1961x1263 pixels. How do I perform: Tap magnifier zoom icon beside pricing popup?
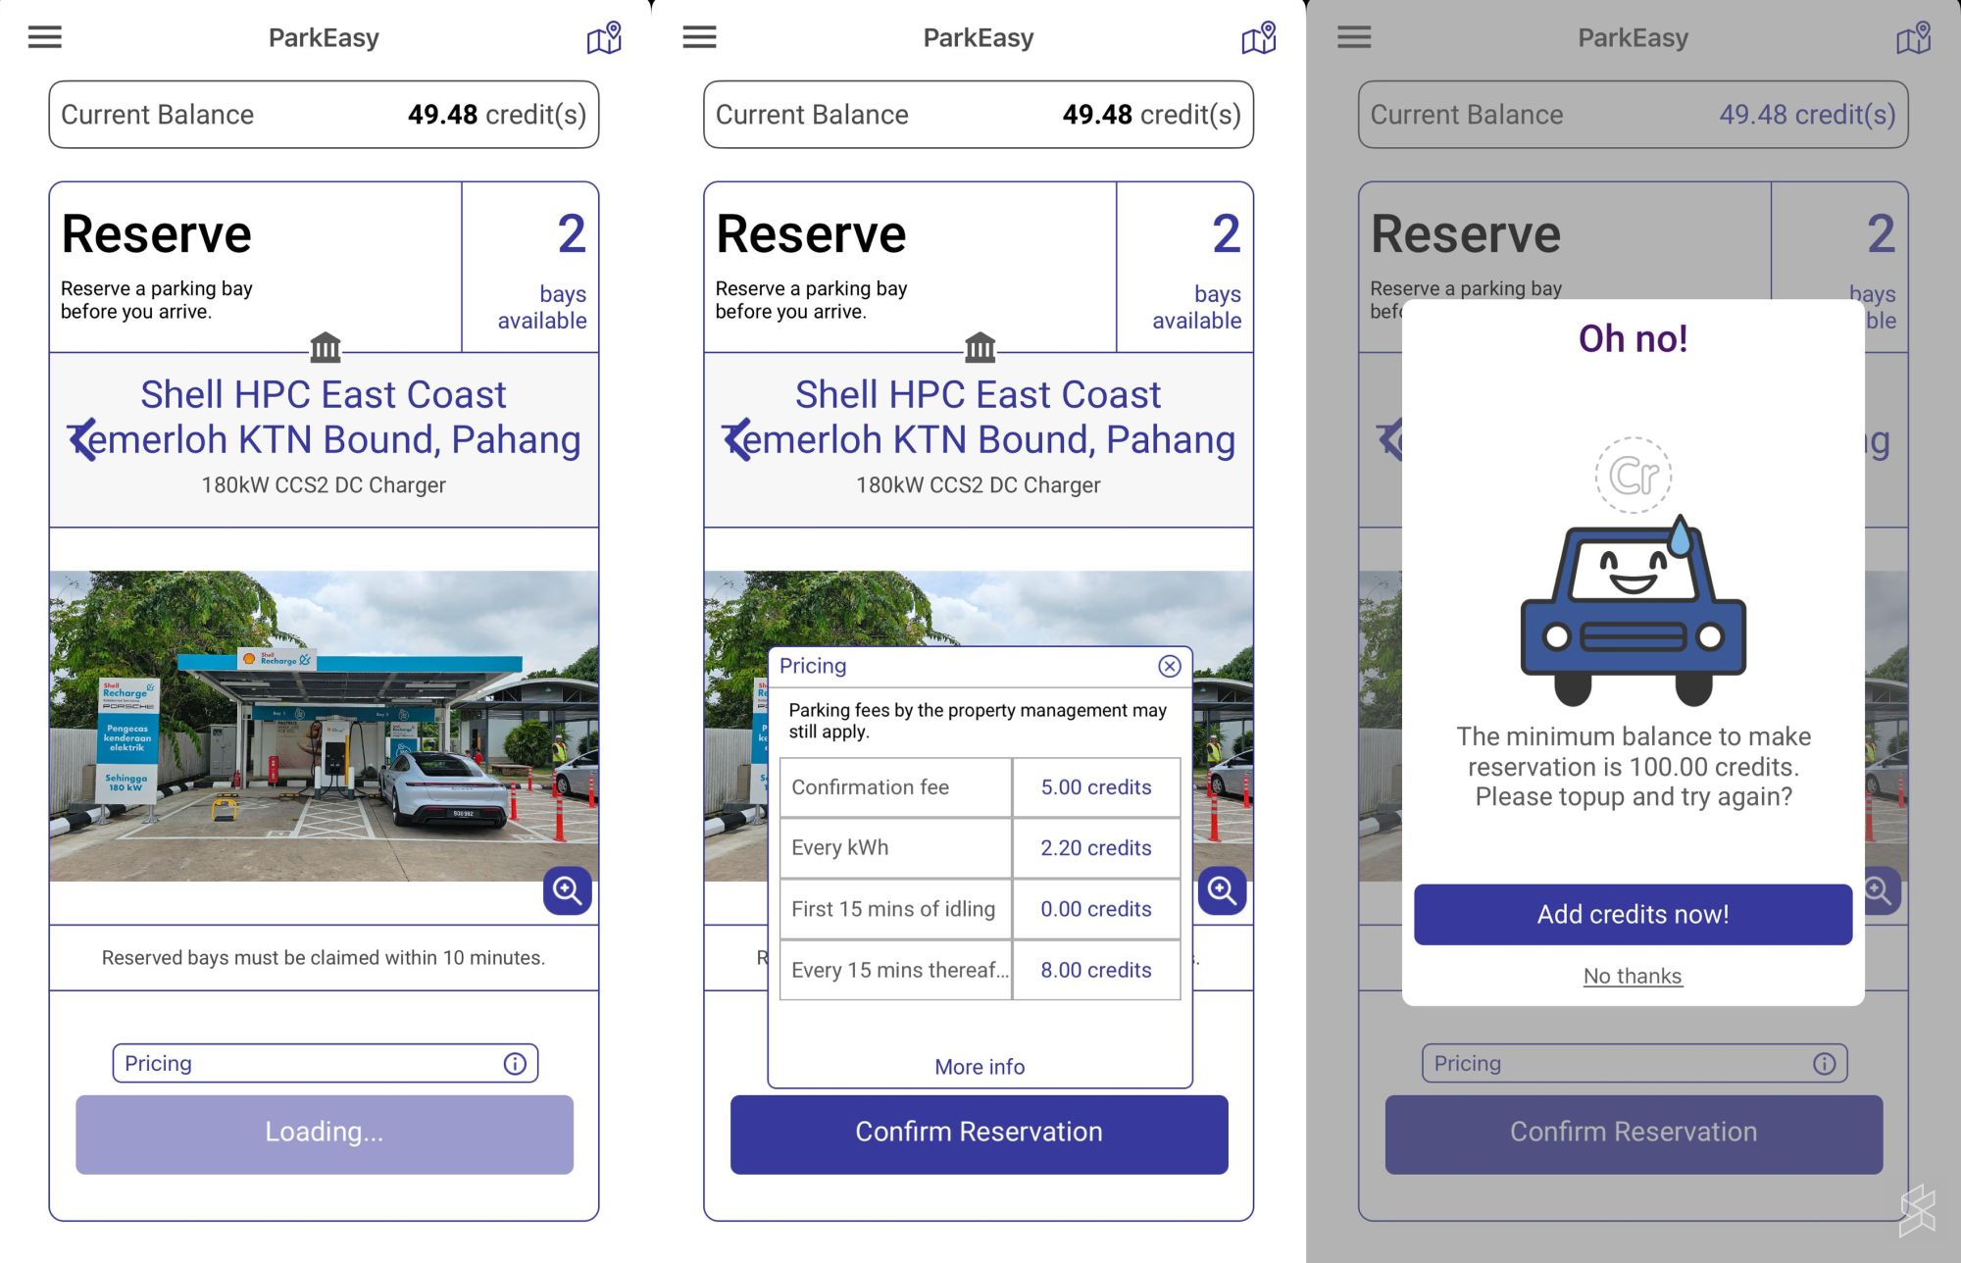click(1222, 890)
